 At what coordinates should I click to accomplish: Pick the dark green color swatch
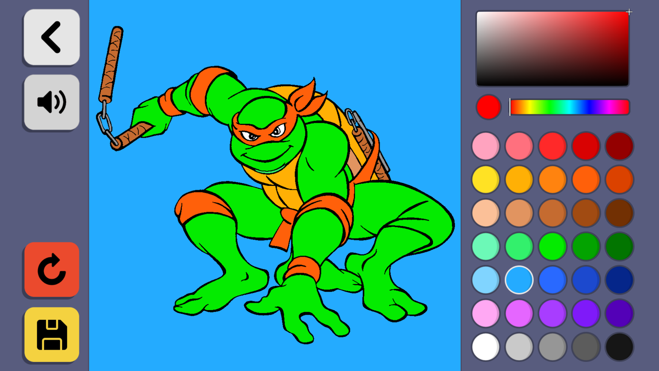(619, 246)
